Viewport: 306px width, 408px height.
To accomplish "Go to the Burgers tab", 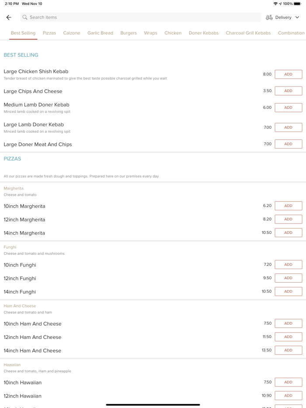I will click(x=129, y=33).
